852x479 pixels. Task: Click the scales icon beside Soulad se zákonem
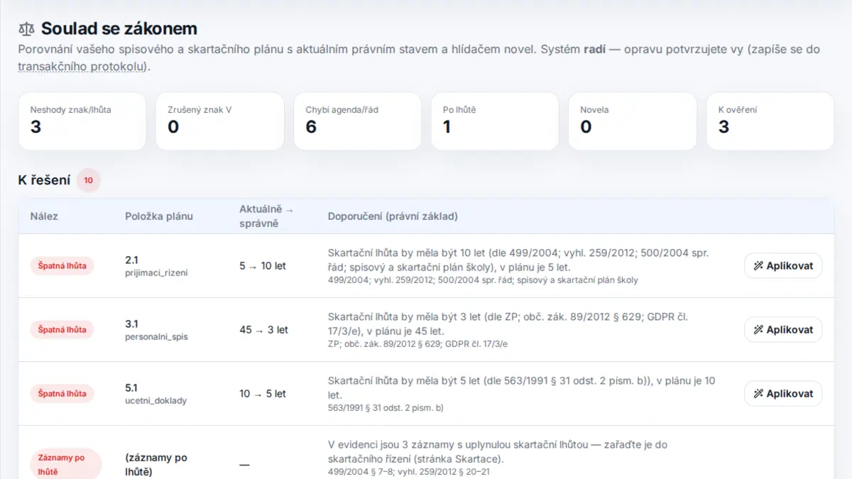click(x=26, y=29)
